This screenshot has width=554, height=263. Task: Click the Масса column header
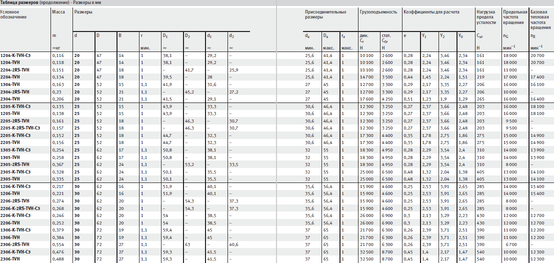point(58,12)
